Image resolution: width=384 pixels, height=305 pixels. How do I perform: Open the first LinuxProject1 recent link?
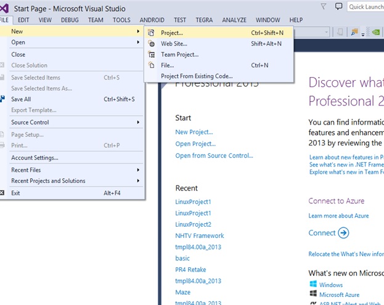[x=193, y=201]
